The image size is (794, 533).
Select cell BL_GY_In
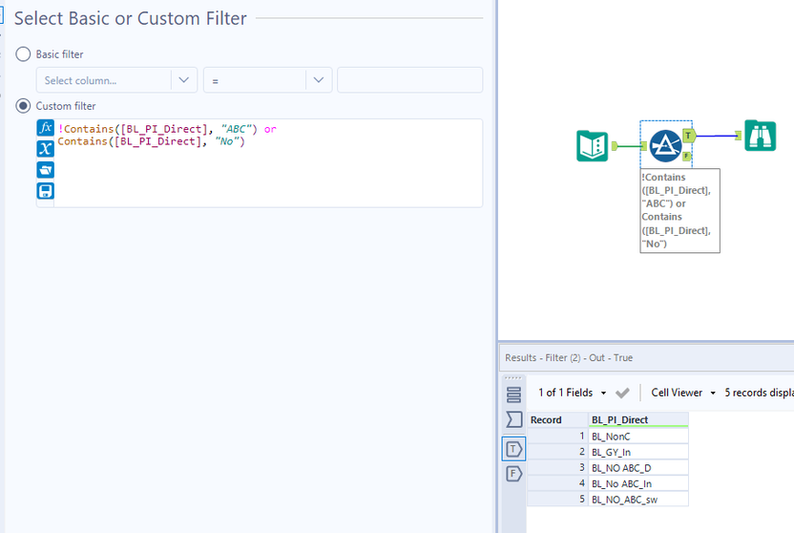pos(638,452)
